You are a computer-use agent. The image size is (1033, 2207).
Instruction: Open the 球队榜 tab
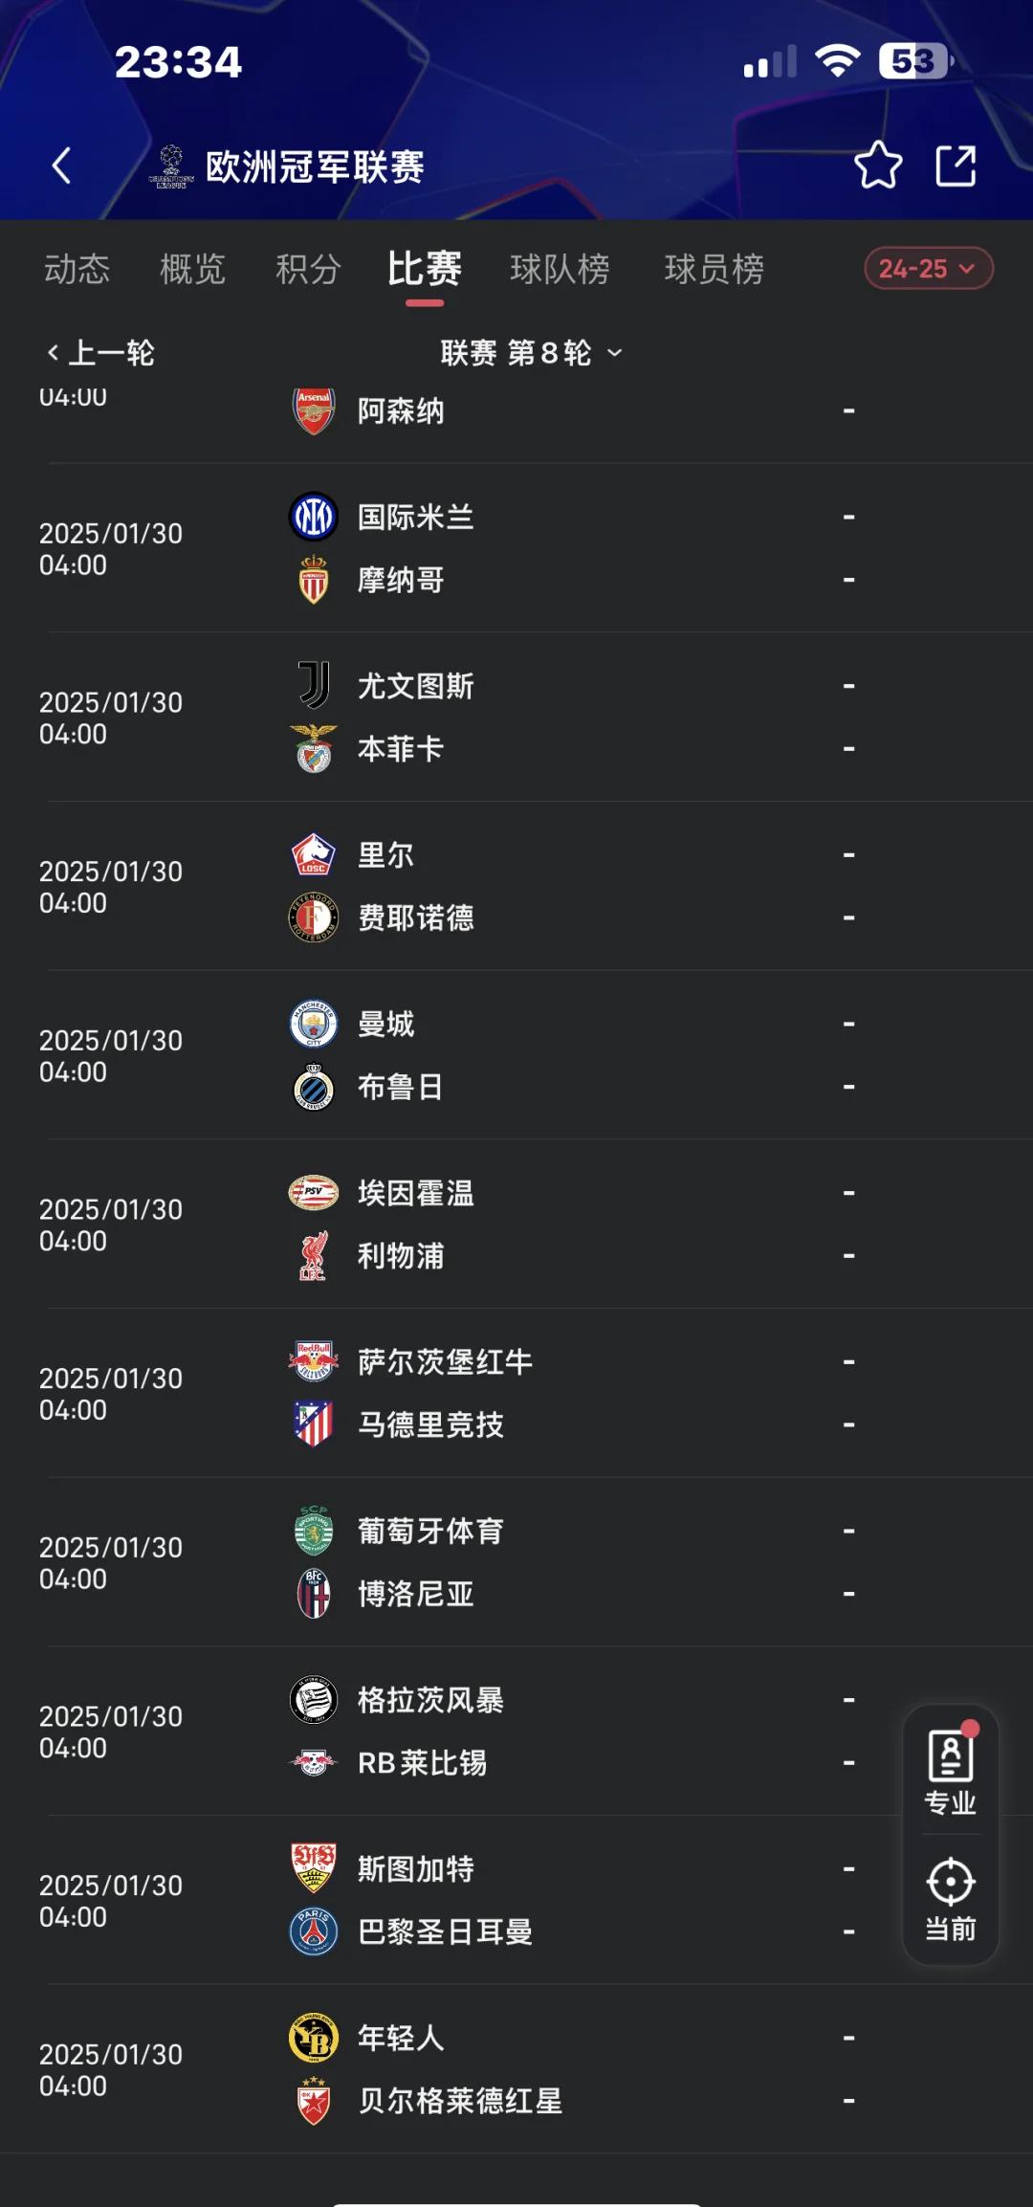point(560,270)
